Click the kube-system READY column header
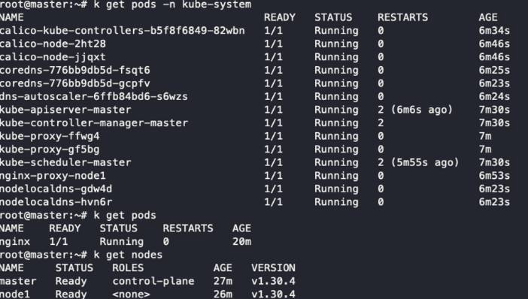This screenshot has height=299, width=528. pyautogui.click(x=280, y=17)
